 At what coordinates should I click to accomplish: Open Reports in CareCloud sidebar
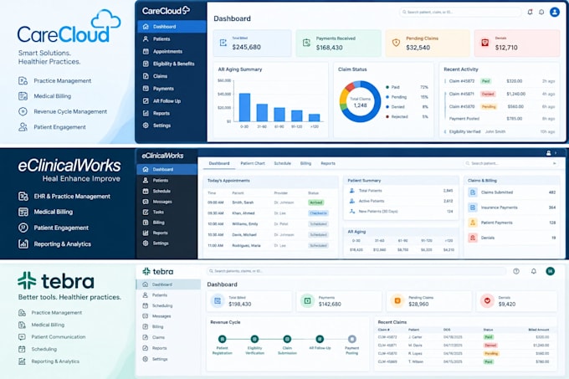[x=171, y=113]
